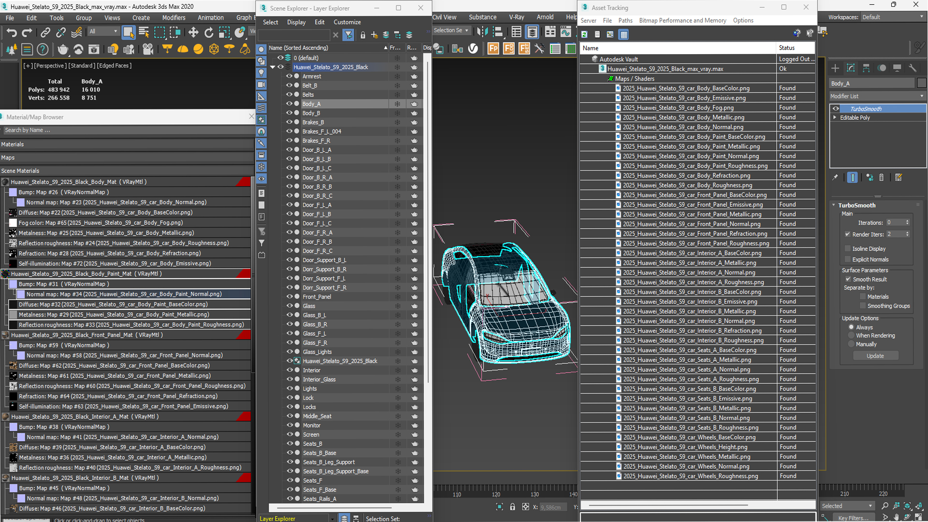Click the Search by Name input field
This screenshot has height=522, width=928.
[x=126, y=130]
